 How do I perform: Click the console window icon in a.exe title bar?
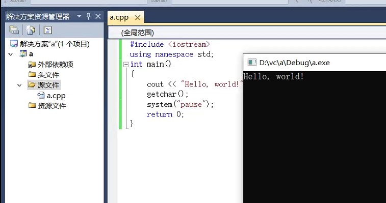pyautogui.click(x=252, y=63)
